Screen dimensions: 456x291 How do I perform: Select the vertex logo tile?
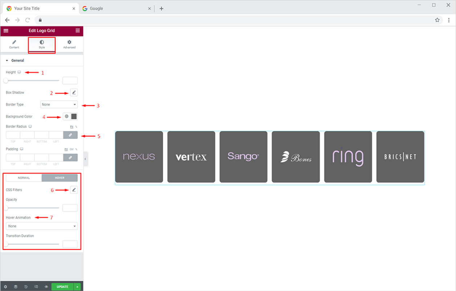click(191, 157)
